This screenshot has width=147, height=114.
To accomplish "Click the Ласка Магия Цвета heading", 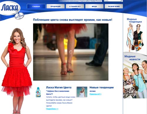I will pos(59,87).
